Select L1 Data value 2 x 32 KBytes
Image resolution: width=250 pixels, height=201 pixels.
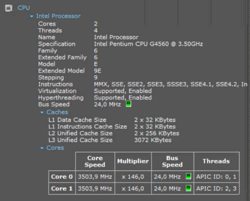(x=155, y=120)
